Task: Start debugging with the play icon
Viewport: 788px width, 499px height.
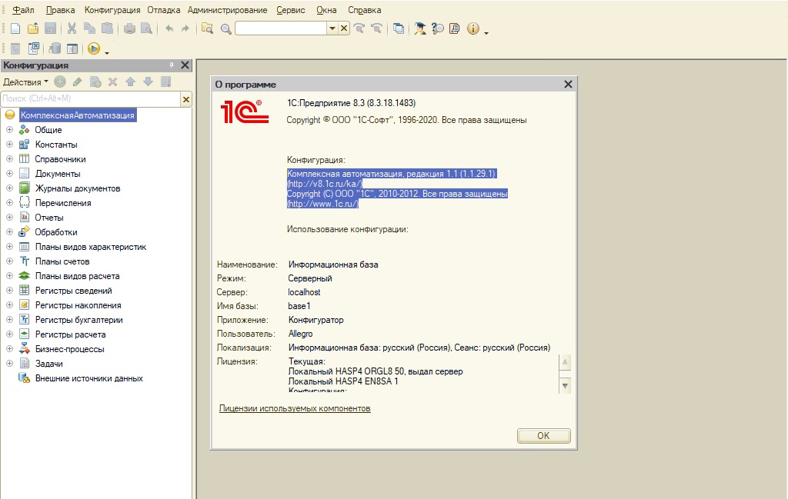Action: pos(93,48)
